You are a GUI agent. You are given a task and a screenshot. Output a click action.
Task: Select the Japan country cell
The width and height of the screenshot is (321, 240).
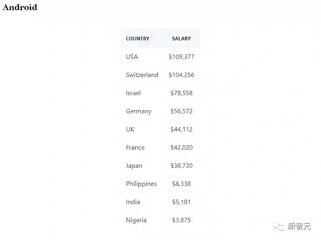(134, 166)
